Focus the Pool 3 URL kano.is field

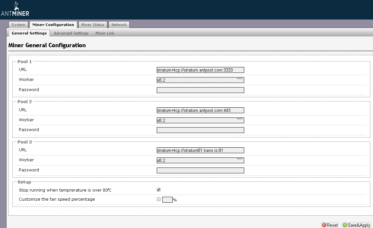click(200, 150)
